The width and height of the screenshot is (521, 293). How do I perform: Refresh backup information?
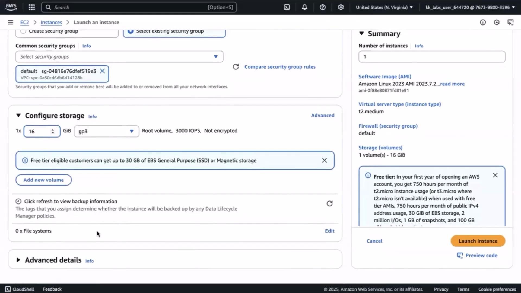click(x=329, y=203)
